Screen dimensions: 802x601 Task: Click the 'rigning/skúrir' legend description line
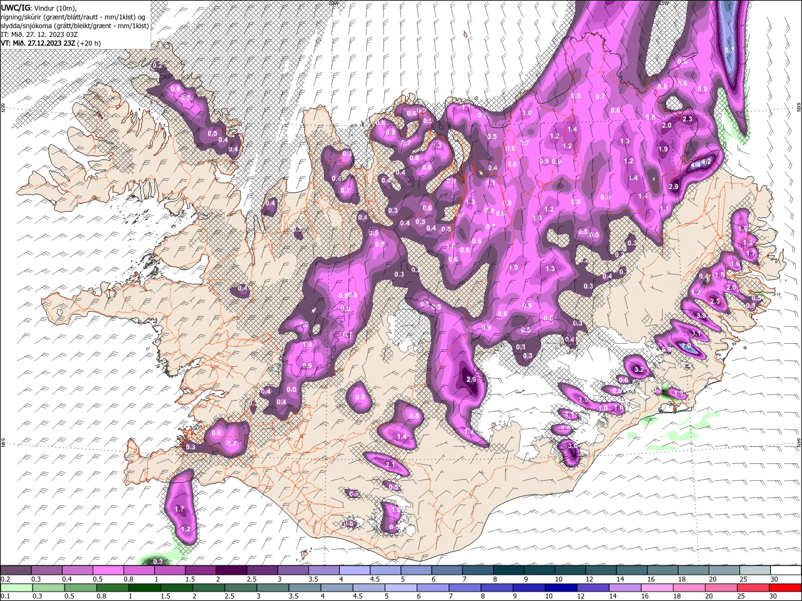(x=73, y=17)
